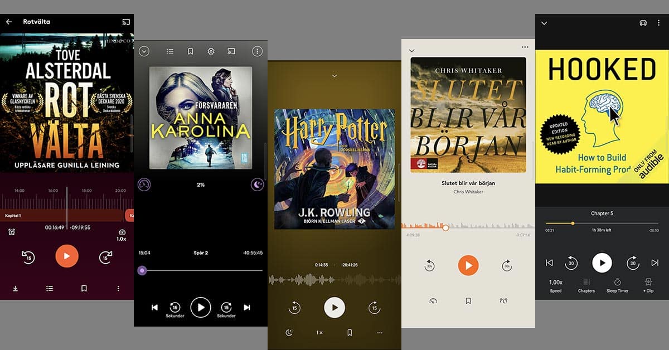Screen dimensions: 669x350
Task: Rewind 30s in Slutet blir vår början
Action: [x=430, y=266]
